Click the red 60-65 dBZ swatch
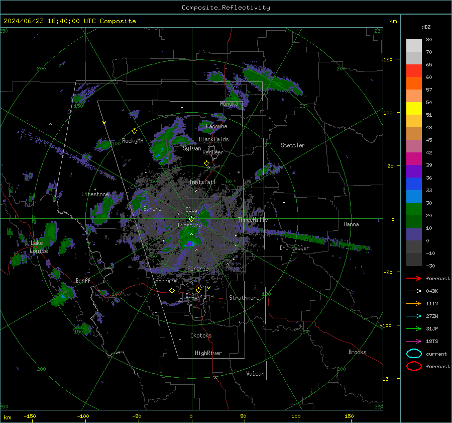The image size is (452, 423). (414, 71)
